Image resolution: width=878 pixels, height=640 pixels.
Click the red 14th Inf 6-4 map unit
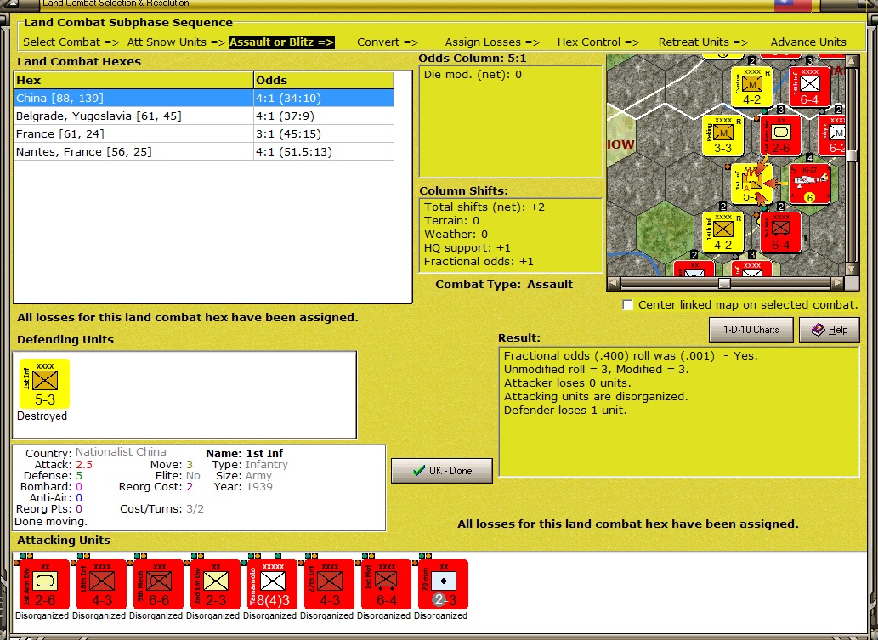point(809,87)
